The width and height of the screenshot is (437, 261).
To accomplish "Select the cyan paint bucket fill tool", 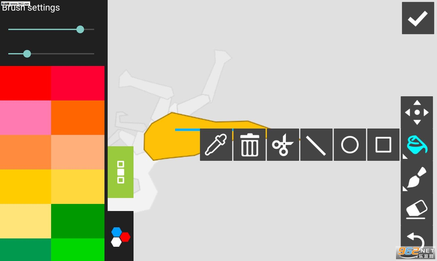I will click(x=417, y=145).
